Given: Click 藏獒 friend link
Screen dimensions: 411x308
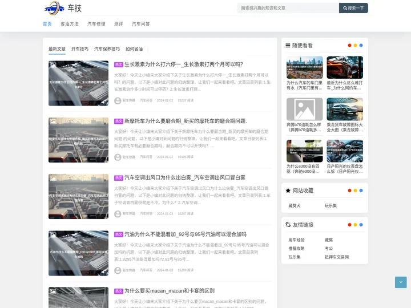Looking at the screenshot, I should (x=329, y=240).
